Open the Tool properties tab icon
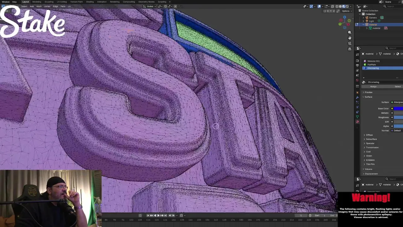403x227 pixels. tap(357, 54)
